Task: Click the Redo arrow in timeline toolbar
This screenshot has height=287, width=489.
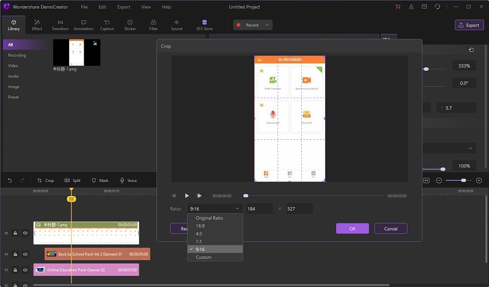Action: coord(22,180)
